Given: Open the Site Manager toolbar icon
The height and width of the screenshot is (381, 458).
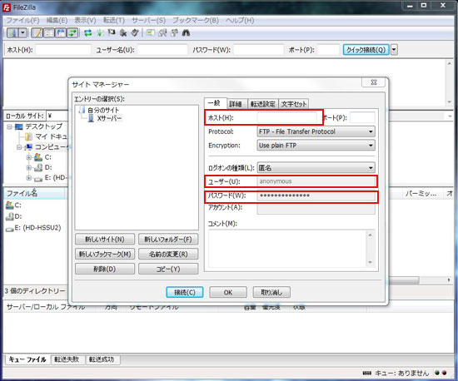Looking at the screenshot, I should 12,33.
